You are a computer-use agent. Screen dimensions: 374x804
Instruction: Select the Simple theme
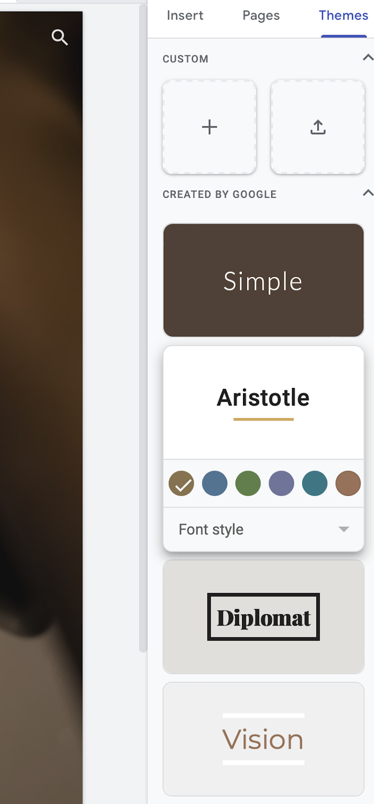point(263,280)
